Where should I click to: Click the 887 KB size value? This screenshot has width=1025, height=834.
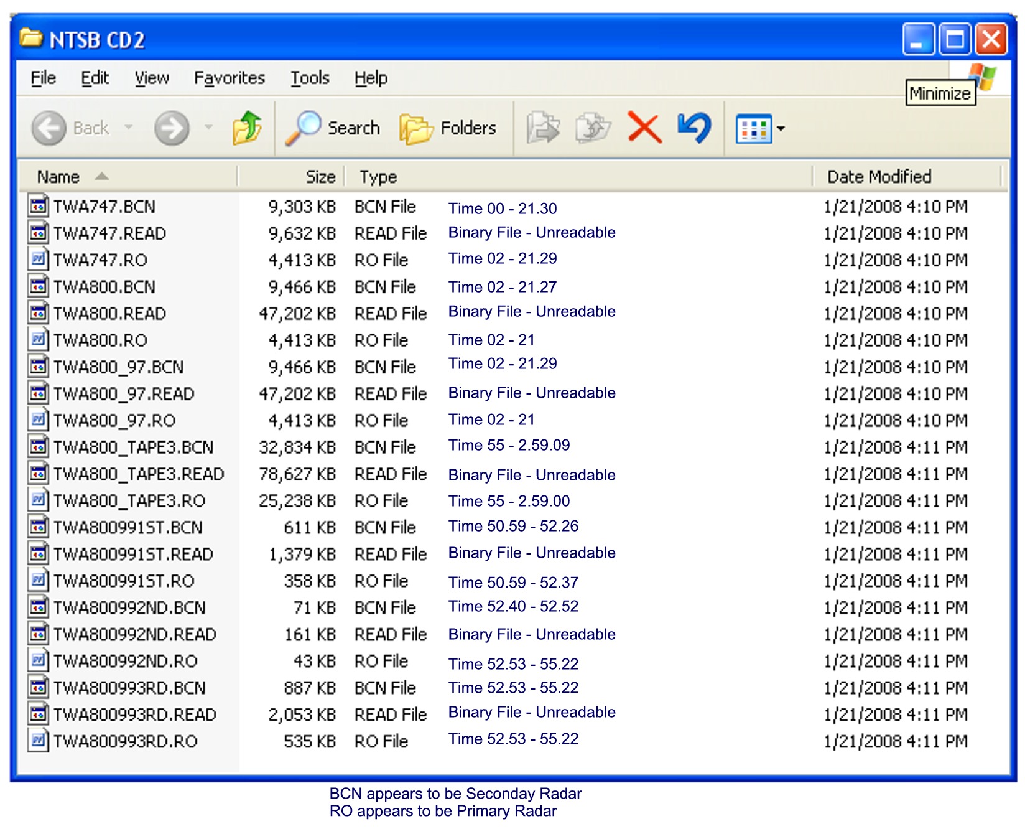(310, 688)
